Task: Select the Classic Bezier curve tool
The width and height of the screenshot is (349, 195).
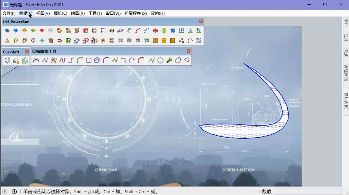Action: click(x=36, y=60)
